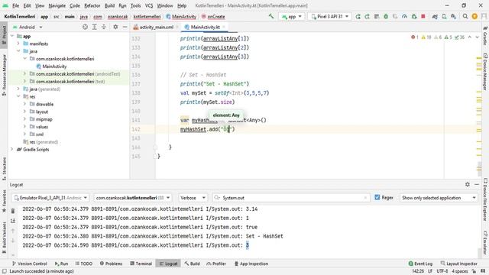Toggle the Regex checkbox
This screenshot has height=275, width=489.
tap(377, 197)
